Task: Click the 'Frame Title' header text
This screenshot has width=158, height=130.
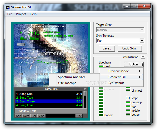Action: [51, 89]
